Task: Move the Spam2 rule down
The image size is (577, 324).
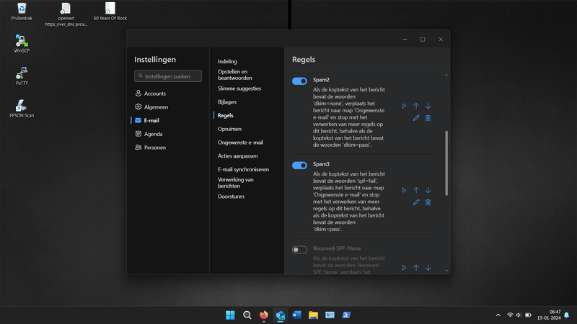Action: tap(428, 106)
